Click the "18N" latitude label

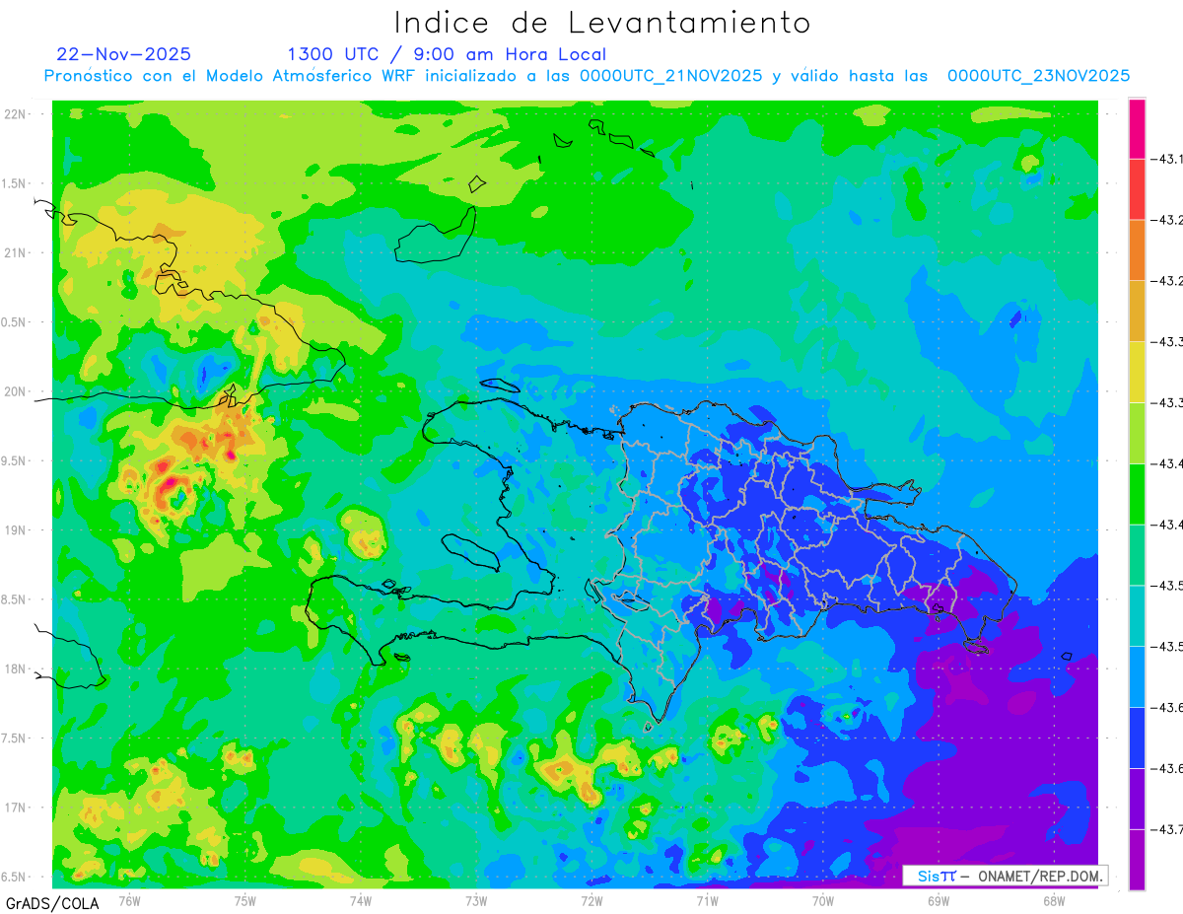(x=16, y=668)
